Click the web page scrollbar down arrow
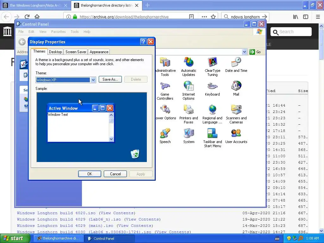The width and height of the screenshot is (324, 243). (321, 231)
